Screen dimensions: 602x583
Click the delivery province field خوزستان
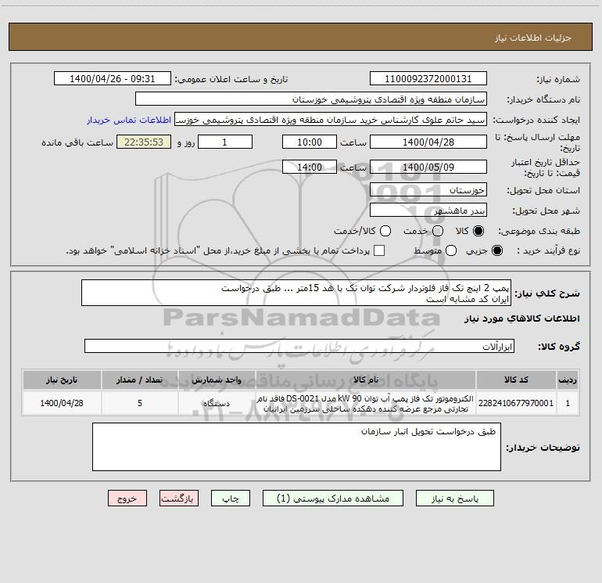pos(428,189)
